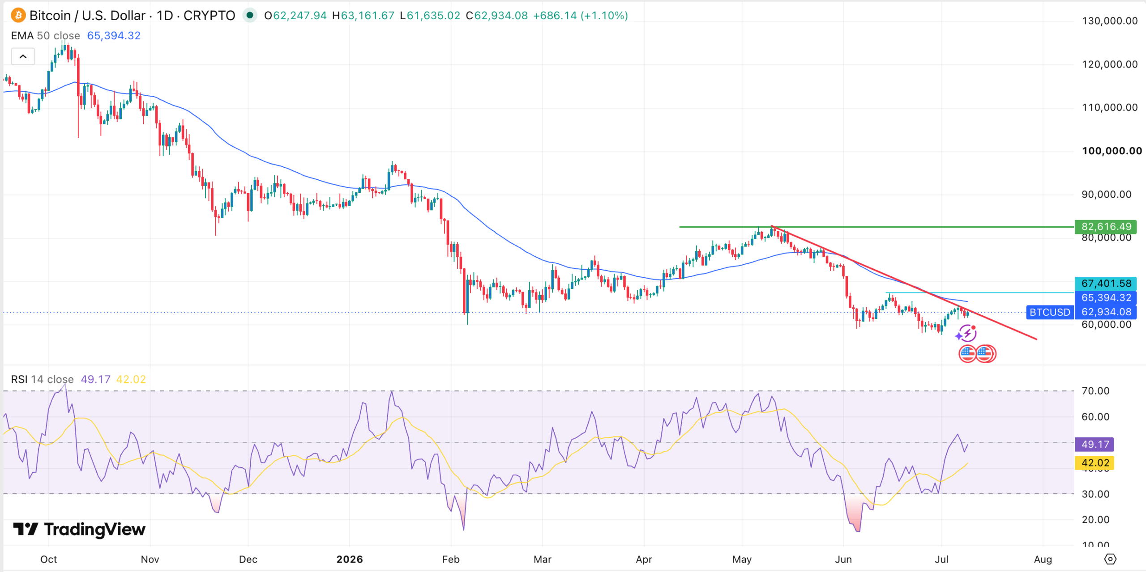1146x572 pixels.
Task: Click the orange Bitcoin logo icon
Action: (18, 16)
